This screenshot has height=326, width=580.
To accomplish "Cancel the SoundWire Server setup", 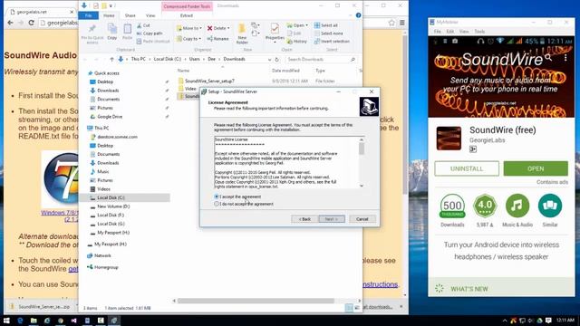I will pyautogui.click(x=362, y=219).
